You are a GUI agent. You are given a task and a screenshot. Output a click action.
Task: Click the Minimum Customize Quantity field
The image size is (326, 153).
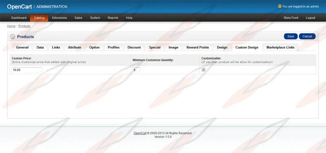tap(137, 70)
